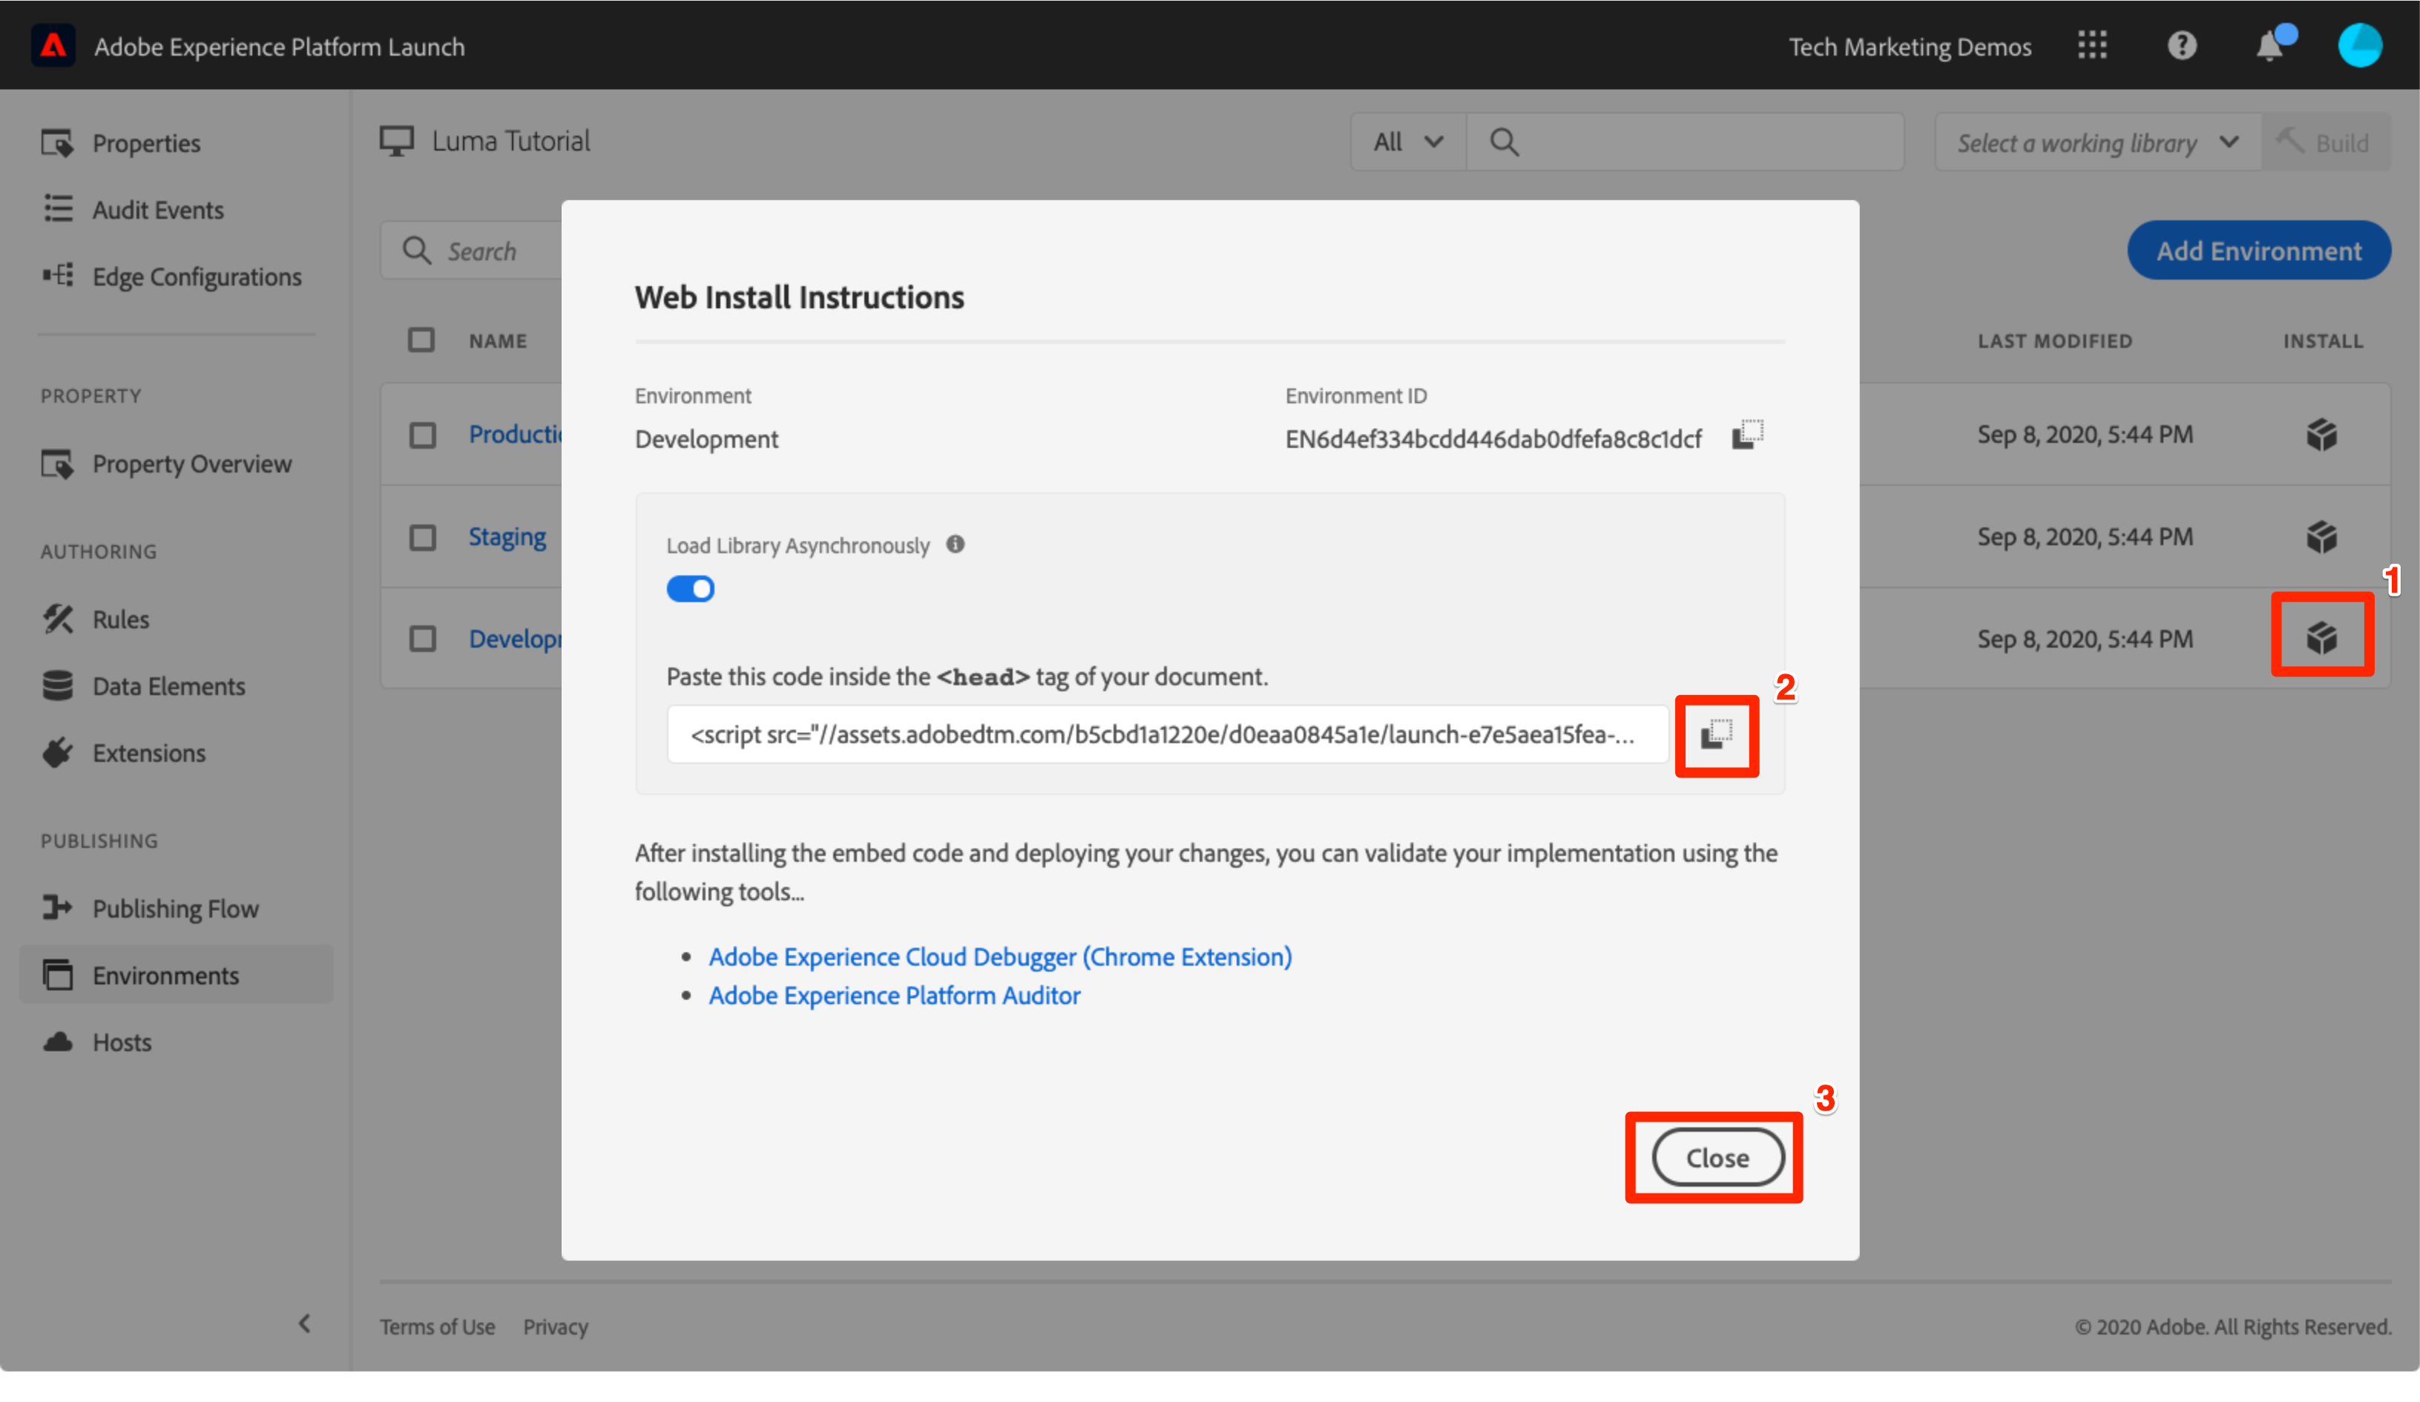The image size is (2420, 1402).
Task: Collapse the left sidebar with the chevron
Action: (x=304, y=1324)
